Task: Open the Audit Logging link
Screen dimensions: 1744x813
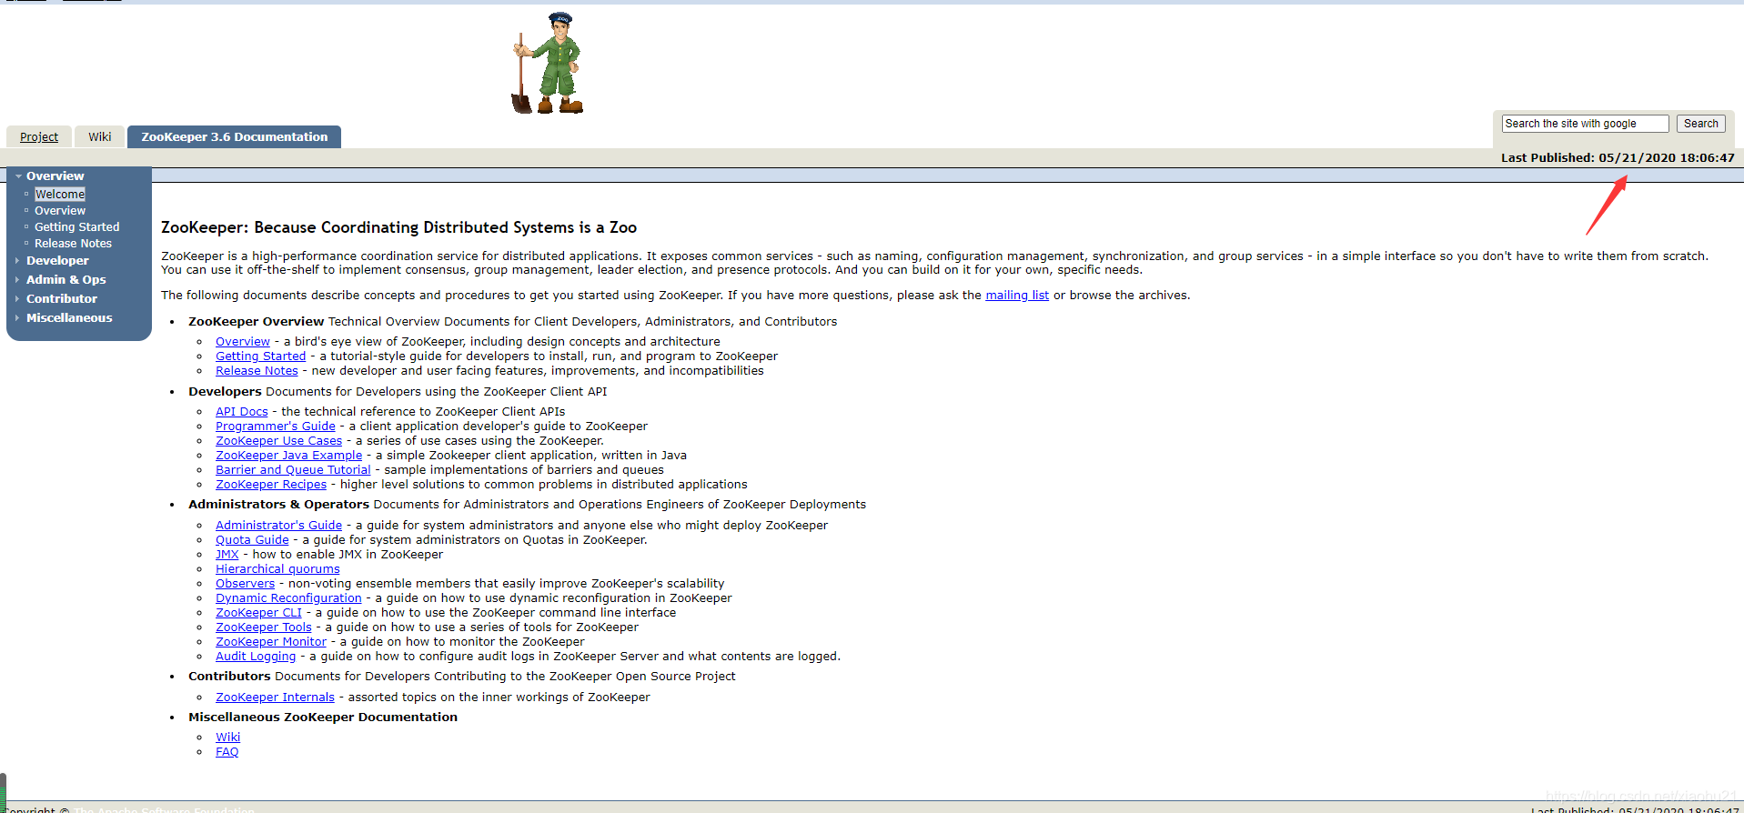Action: click(x=256, y=657)
